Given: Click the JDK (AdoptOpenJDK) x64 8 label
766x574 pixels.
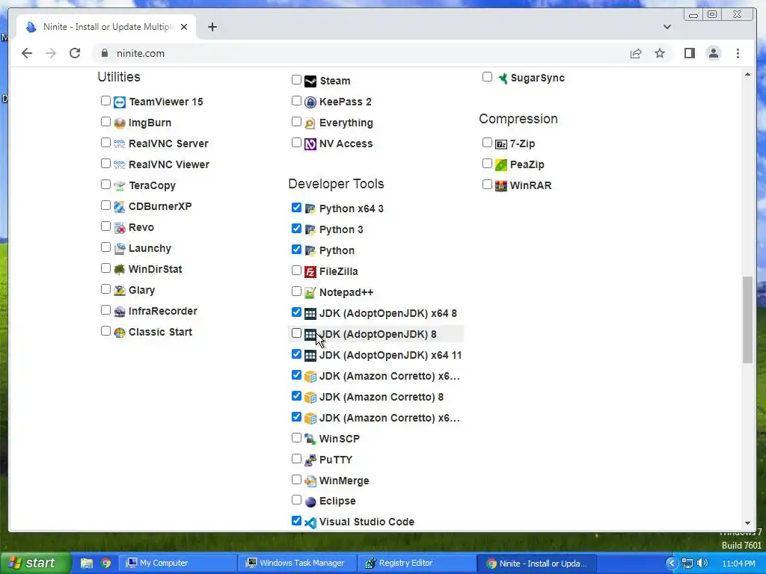Looking at the screenshot, I should (388, 313).
